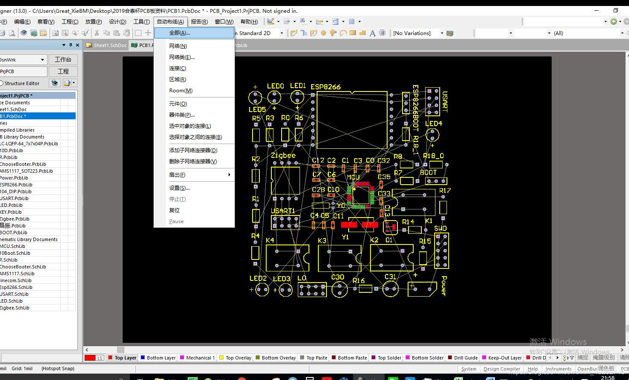Pin the Projects panel with pushpin

tap(70, 45)
